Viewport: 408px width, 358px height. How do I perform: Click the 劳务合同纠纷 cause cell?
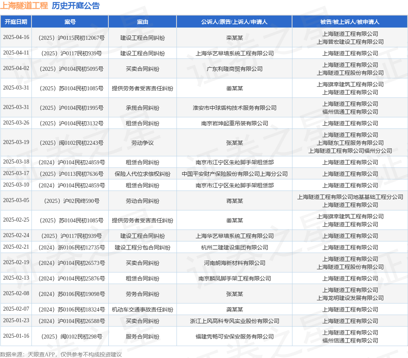(x=143, y=294)
